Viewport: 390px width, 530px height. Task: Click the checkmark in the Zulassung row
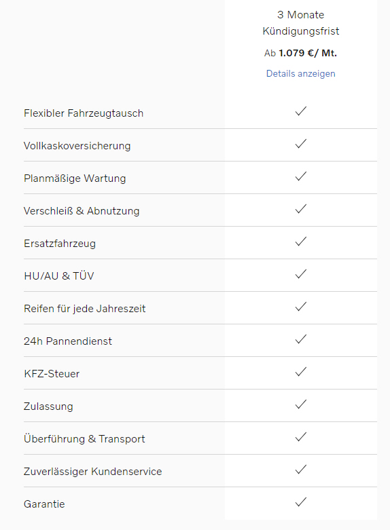click(300, 404)
